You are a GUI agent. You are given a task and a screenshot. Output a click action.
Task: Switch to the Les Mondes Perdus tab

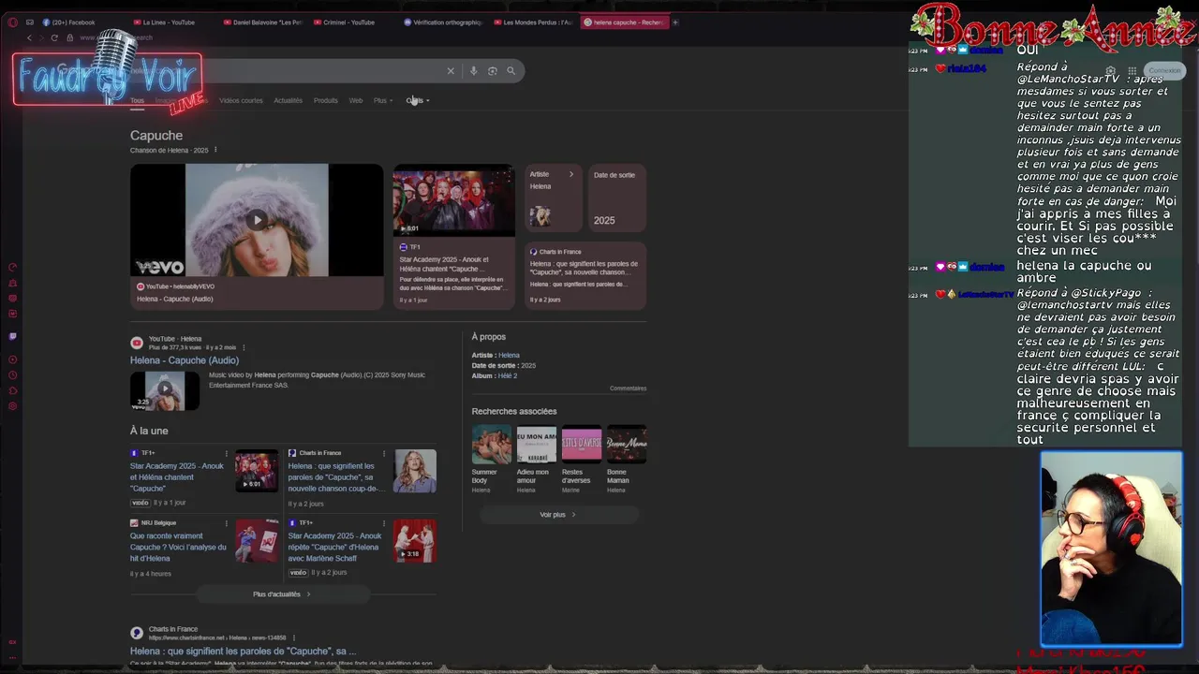click(533, 22)
